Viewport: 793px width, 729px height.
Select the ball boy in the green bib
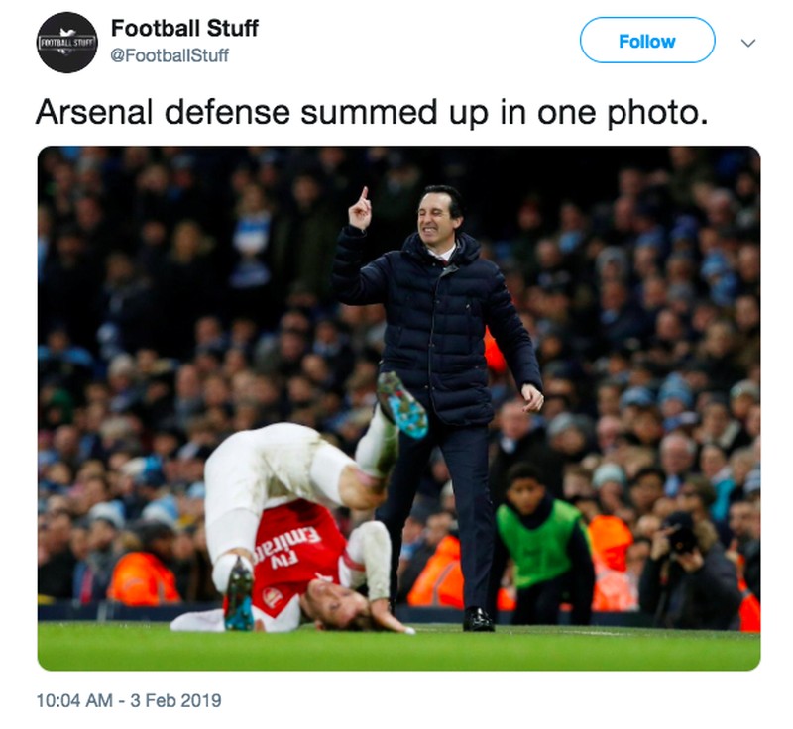pos(539,543)
